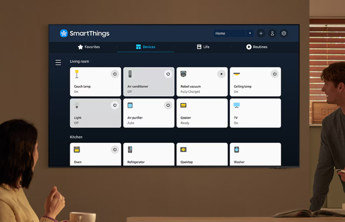The image size is (345, 222).
Task: Click the Kitchen section heading
Action: click(76, 137)
